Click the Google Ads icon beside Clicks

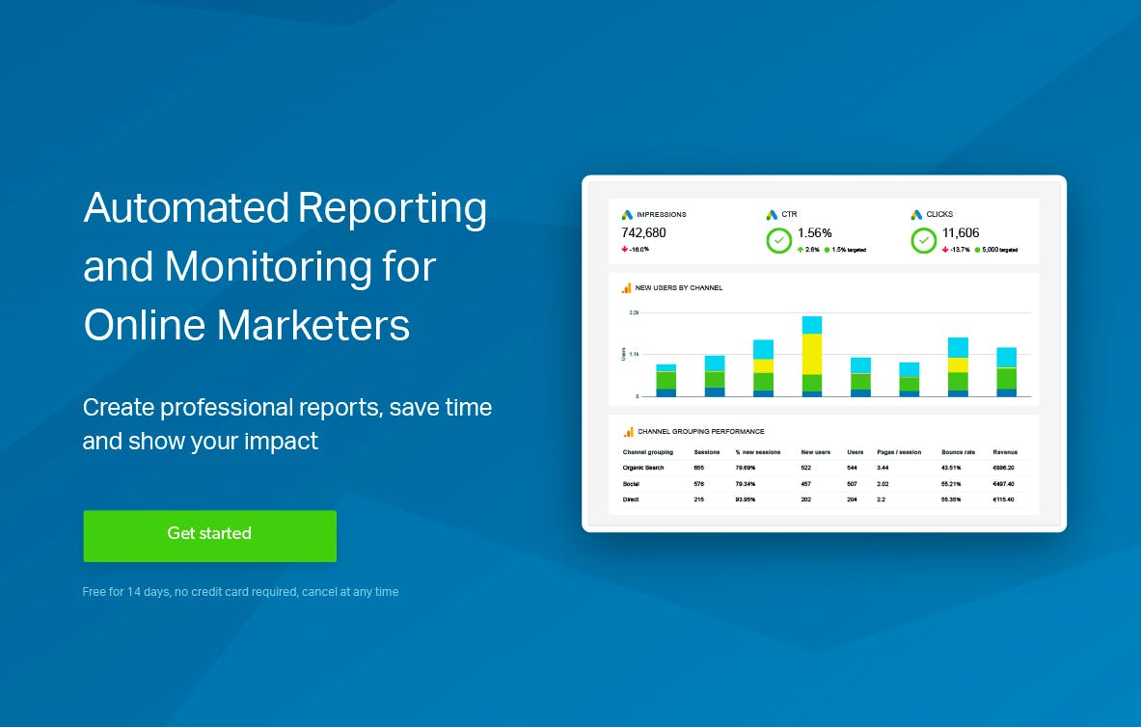click(916, 215)
